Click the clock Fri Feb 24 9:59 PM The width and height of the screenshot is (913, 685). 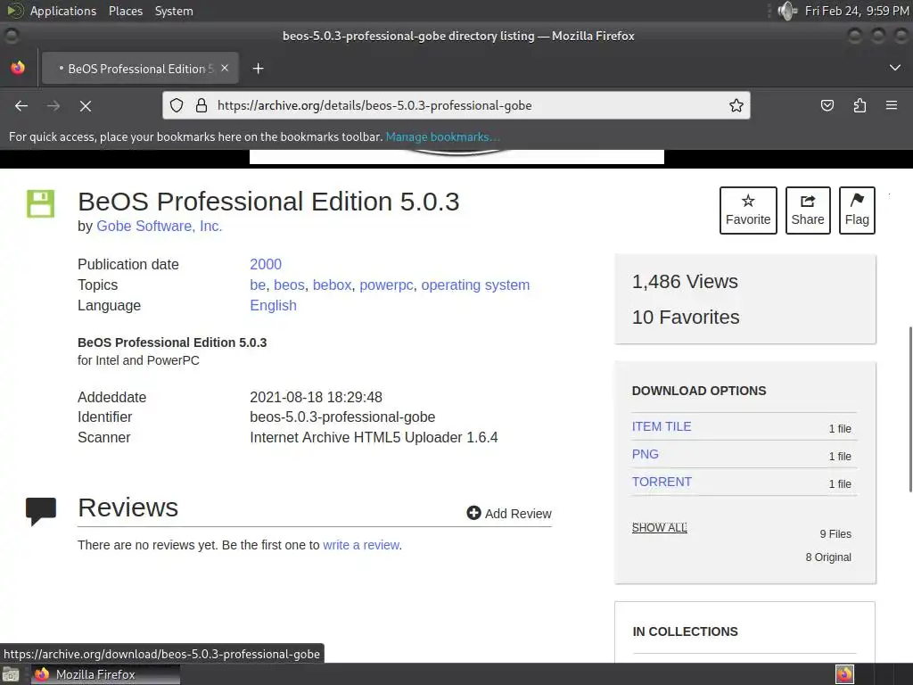[x=857, y=11]
